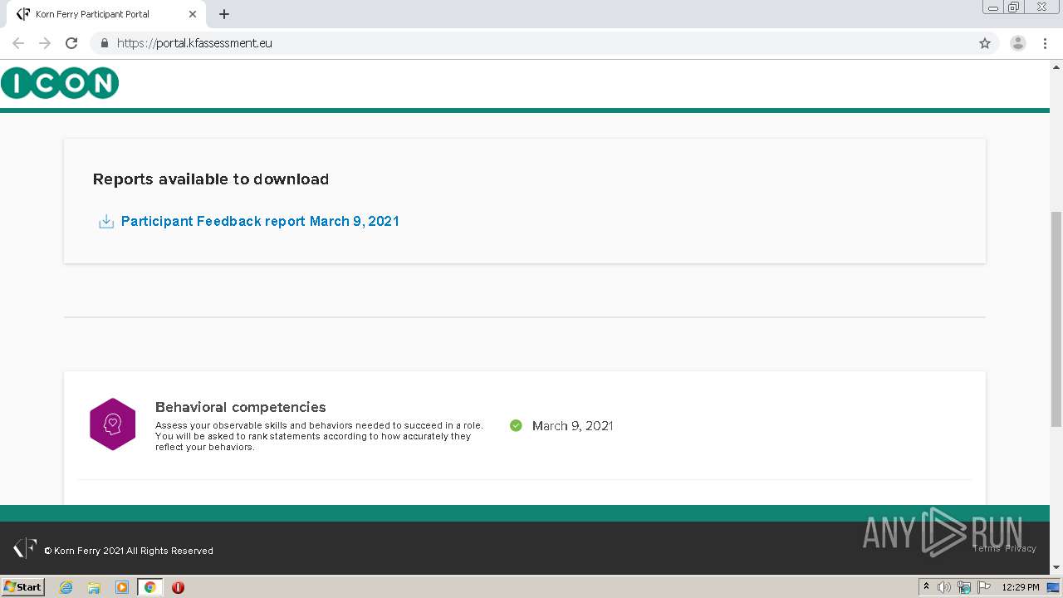Open the Chrome three-dot menu
The height and width of the screenshot is (598, 1063).
1045,43
